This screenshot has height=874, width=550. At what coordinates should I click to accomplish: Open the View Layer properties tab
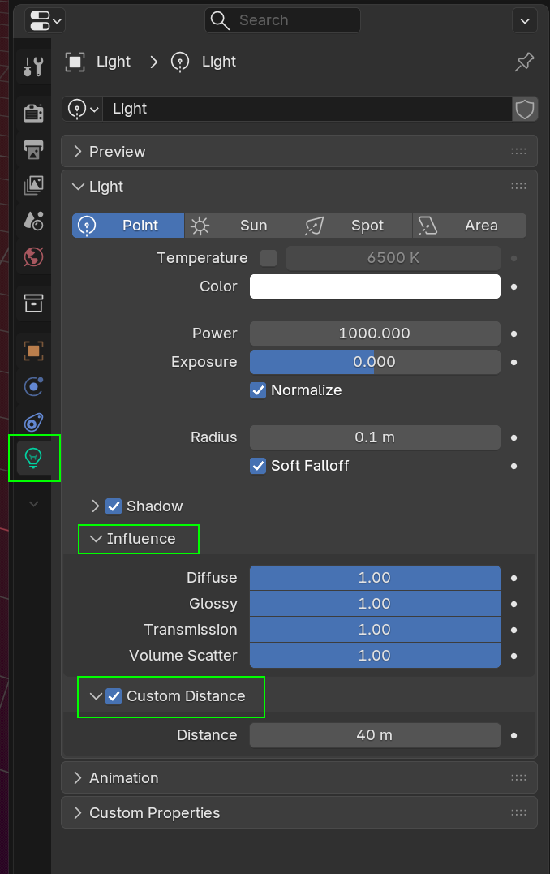tap(33, 185)
